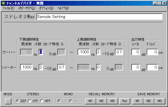Click tweeter output level dB field
The height and width of the screenshot is (107, 168).
click(x=136, y=67)
